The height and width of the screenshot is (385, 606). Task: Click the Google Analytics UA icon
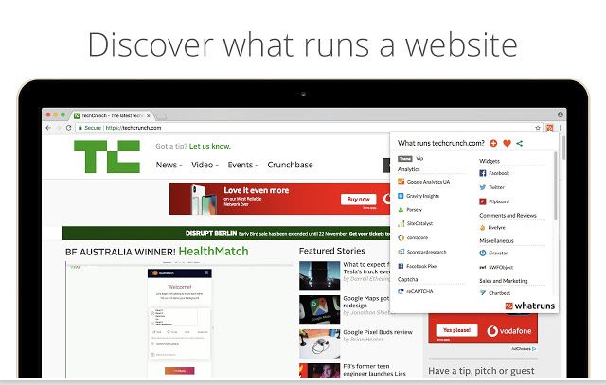click(401, 182)
